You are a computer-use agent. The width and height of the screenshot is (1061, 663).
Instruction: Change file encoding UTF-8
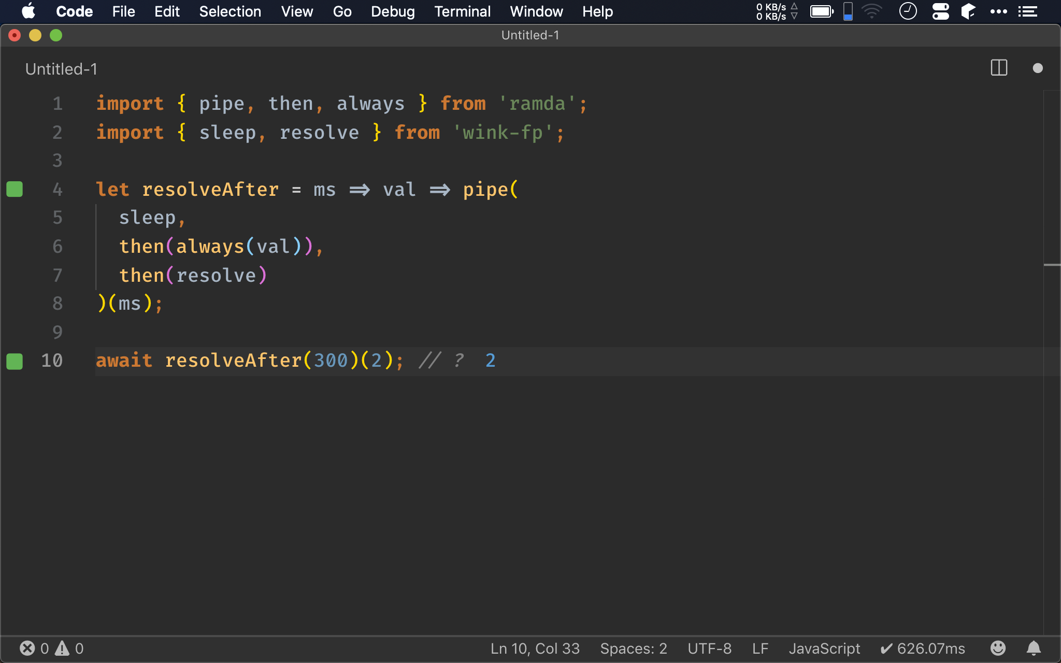(x=709, y=648)
